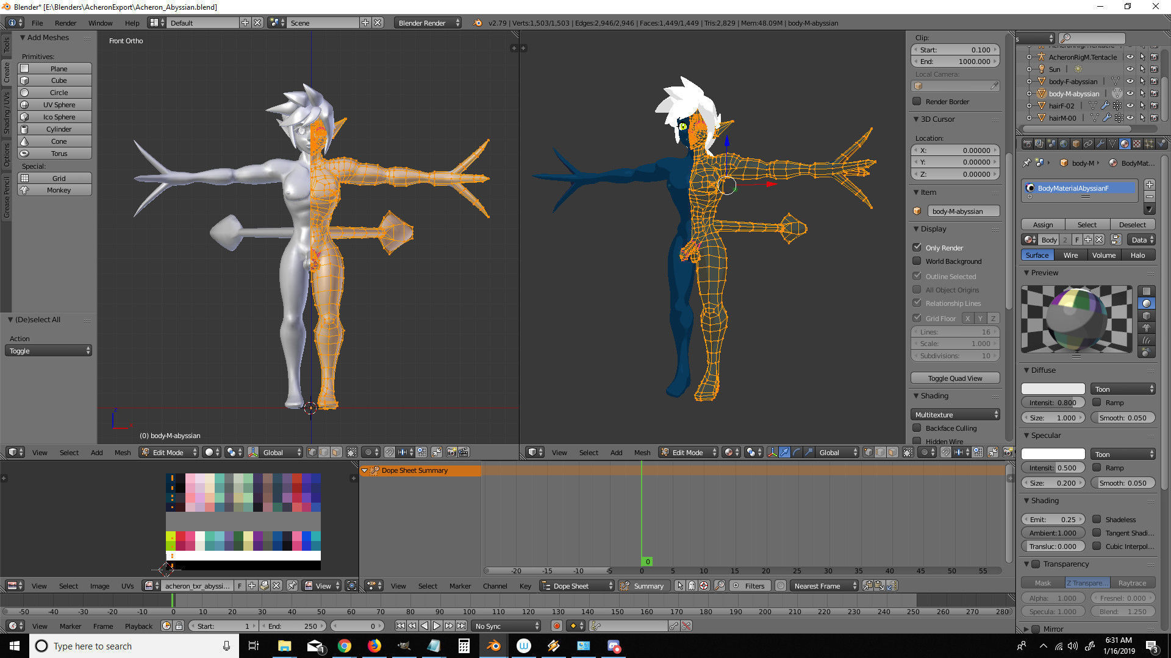The image size is (1171, 658).
Task: Open the World properties tab icon
Action: point(1064,144)
